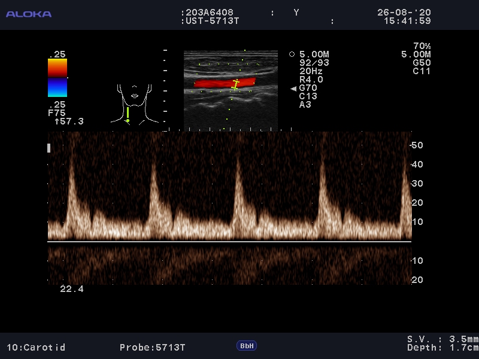The width and height of the screenshot is (479, 359).
Task: Click the BbH badge icon
Action: click(x=247, y=346)
